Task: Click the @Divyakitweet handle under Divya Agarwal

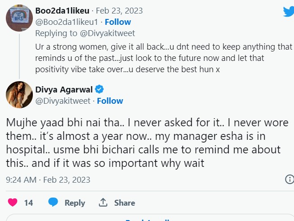Action: 63,101
